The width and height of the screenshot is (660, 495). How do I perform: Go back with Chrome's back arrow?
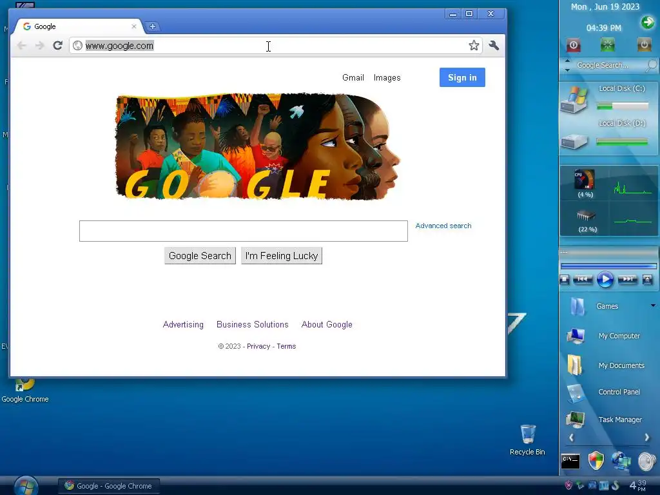point(21,46)
